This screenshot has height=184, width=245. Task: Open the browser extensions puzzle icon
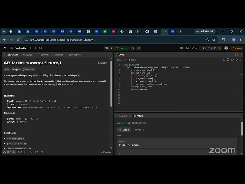pyautogui.click(x=224, y=40)
